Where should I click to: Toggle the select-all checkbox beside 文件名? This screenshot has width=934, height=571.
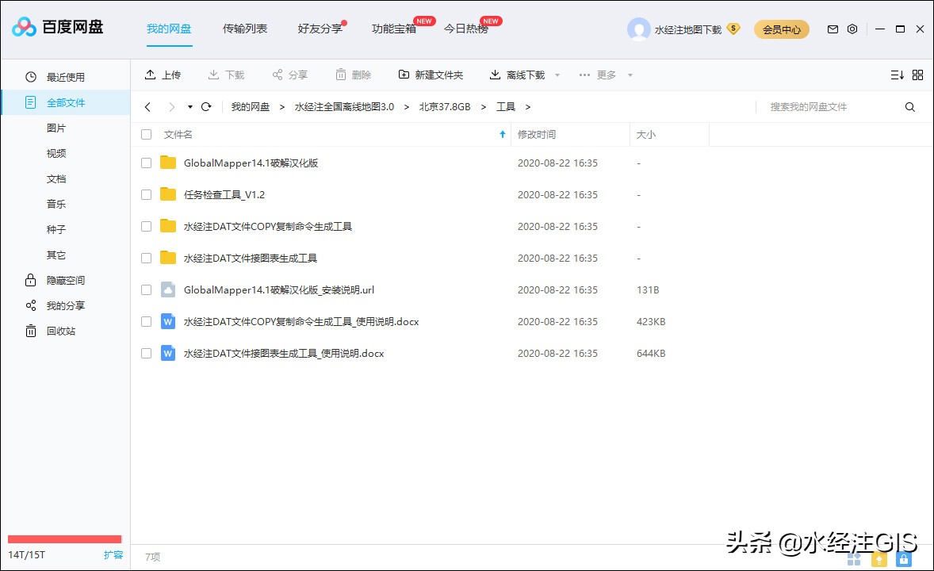[146, 135]
